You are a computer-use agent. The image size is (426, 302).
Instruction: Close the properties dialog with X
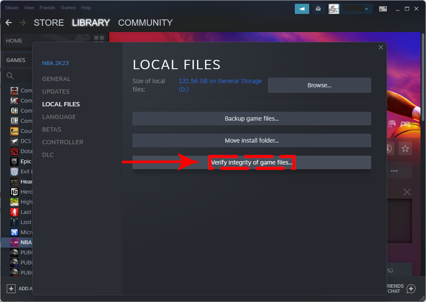[x=380, y=47]
